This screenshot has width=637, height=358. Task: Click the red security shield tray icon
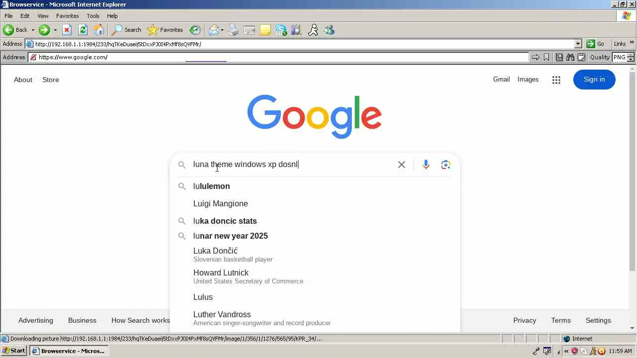click(x=575, y=351)
